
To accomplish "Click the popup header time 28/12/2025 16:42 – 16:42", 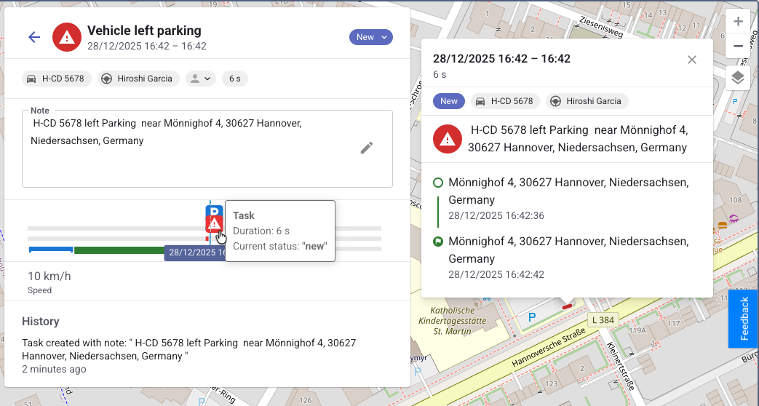I will (501, 59).
